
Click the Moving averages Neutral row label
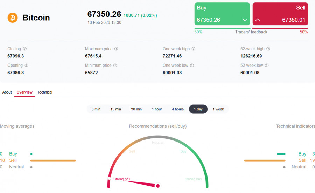(16, 167)
